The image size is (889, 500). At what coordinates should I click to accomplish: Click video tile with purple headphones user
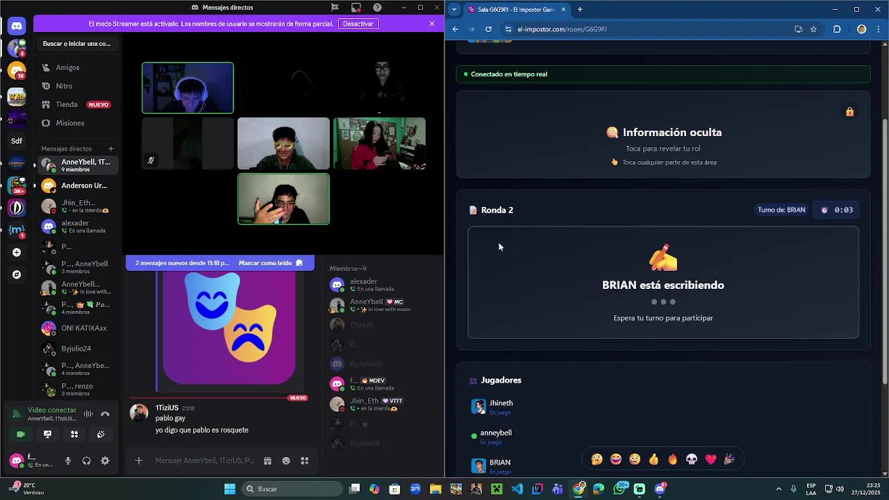pos(188,87)
